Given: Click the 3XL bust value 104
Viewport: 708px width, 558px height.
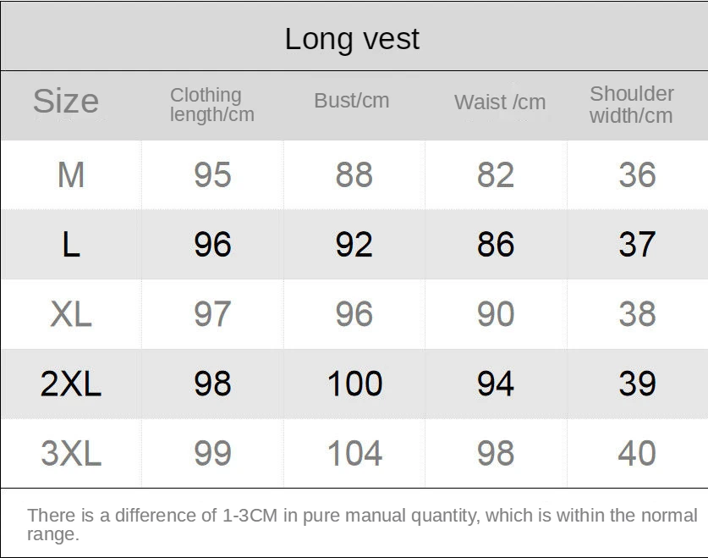Looking at the screenshot, I should (x=354, y=453).
